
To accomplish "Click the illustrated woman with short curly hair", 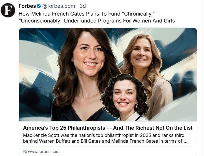I will (124, 94).
